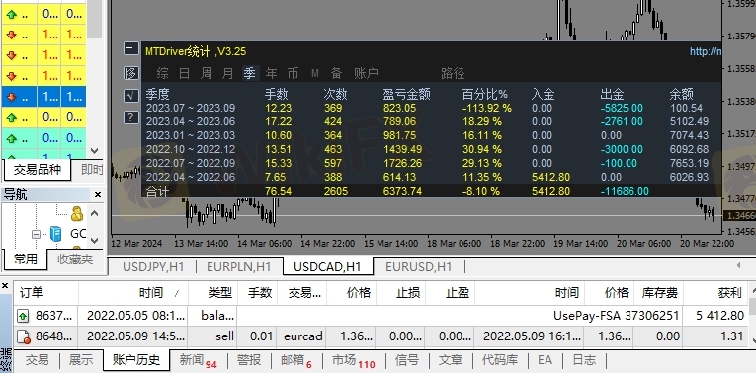
Task: Collapse the GC tree node minus box
Action: (37, 235)
